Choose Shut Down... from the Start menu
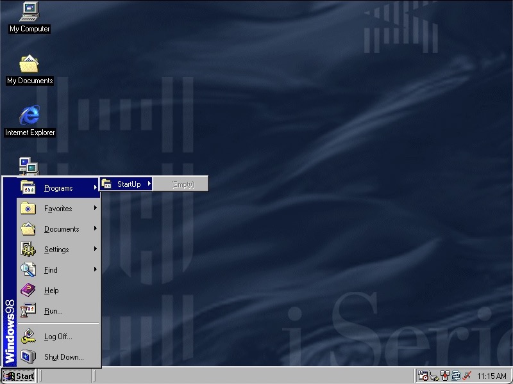The width and height of the screenshot is (513, 384). click(63, 357)
